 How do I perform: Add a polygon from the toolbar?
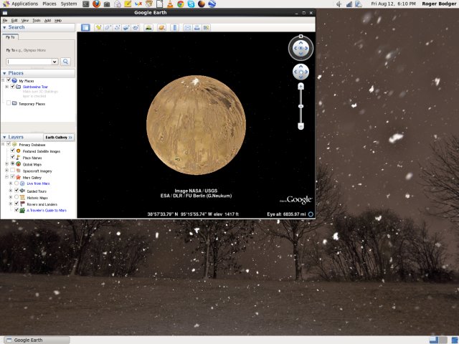pyautogui.click(x=108, y=27)
